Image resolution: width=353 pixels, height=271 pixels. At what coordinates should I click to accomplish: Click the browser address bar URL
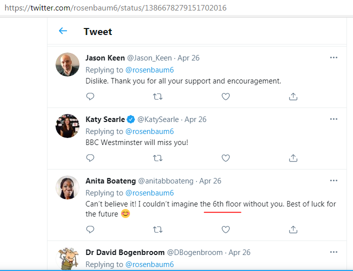pos(115,8)
